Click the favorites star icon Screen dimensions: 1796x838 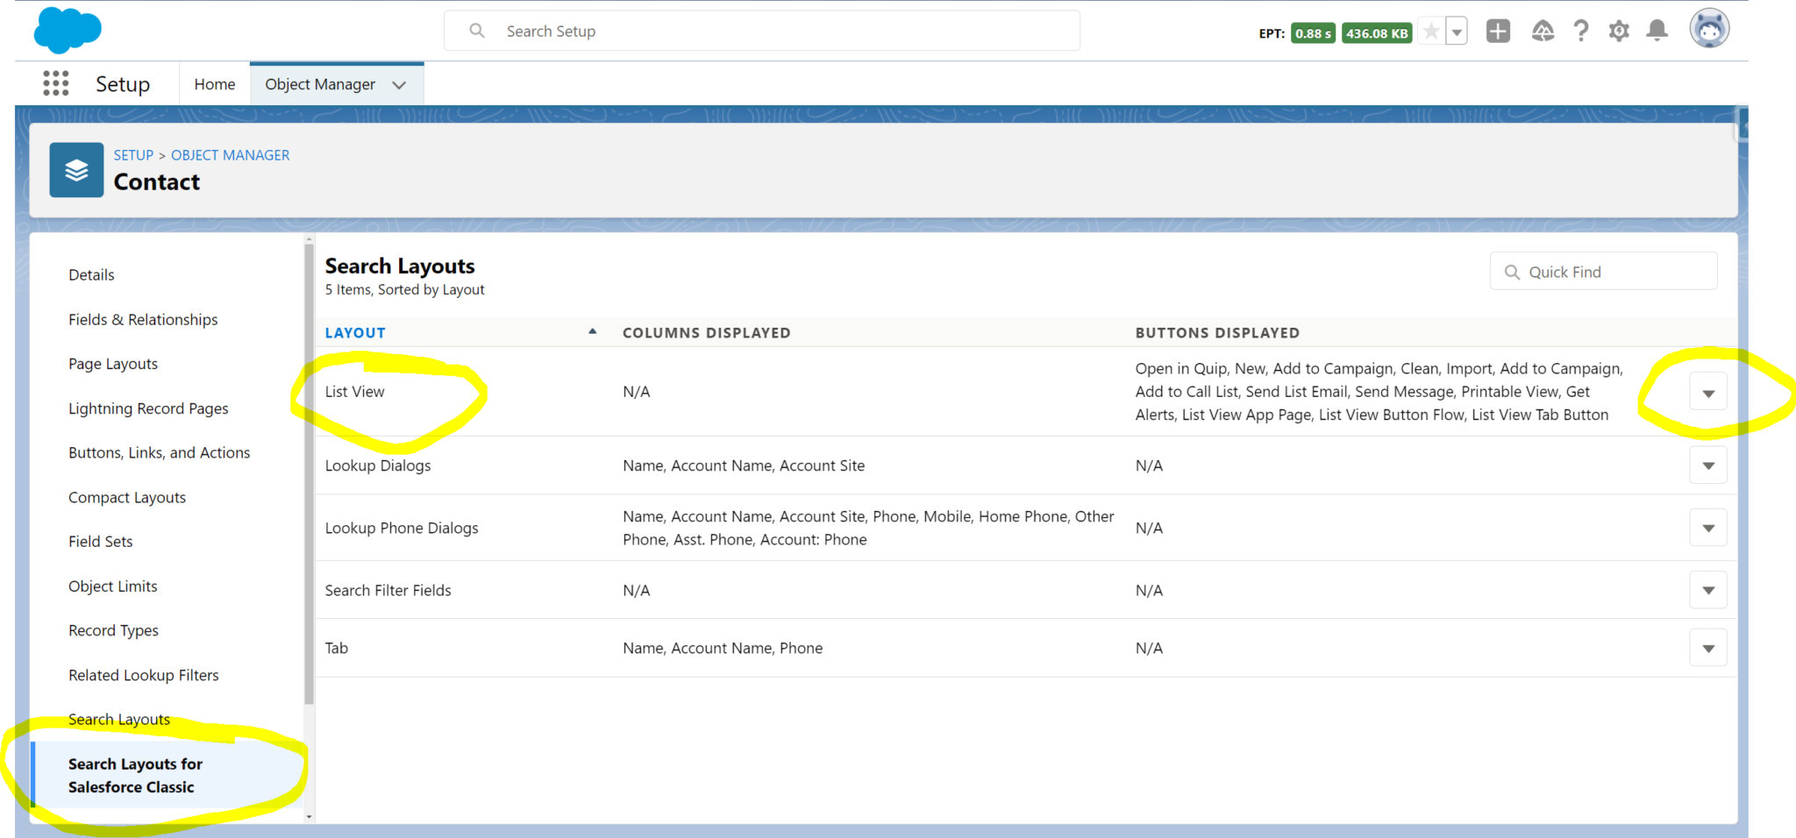[1430, 32]
